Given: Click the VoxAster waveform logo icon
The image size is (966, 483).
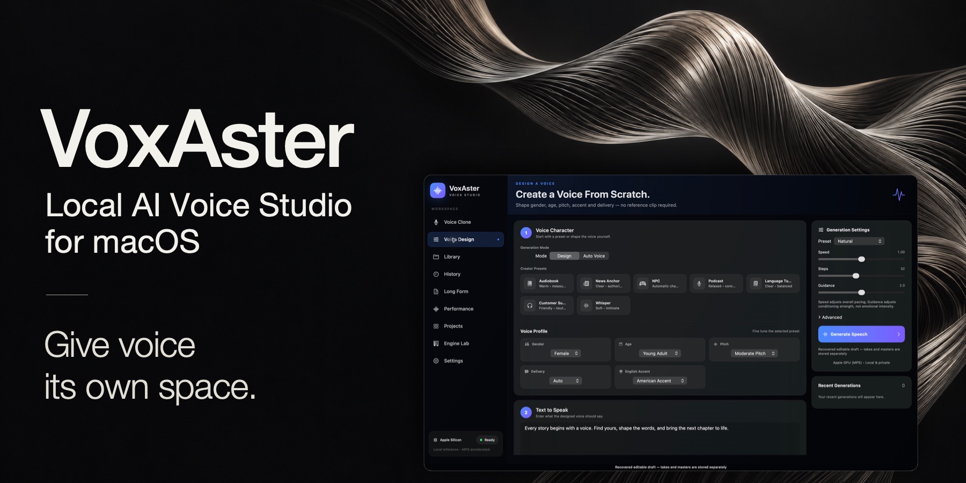Looking at the screenshot, I should point(438,191).
